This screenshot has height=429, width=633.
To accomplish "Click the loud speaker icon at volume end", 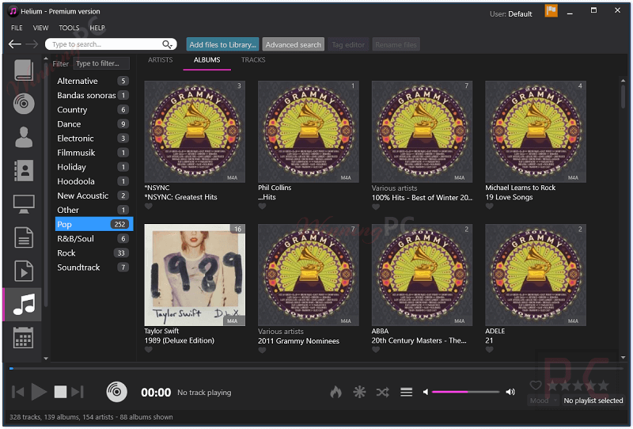I will [x=510, y=392].
